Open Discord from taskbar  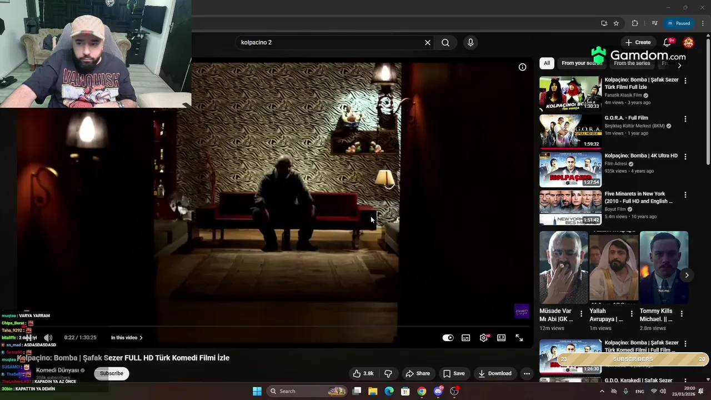point(438,391)
